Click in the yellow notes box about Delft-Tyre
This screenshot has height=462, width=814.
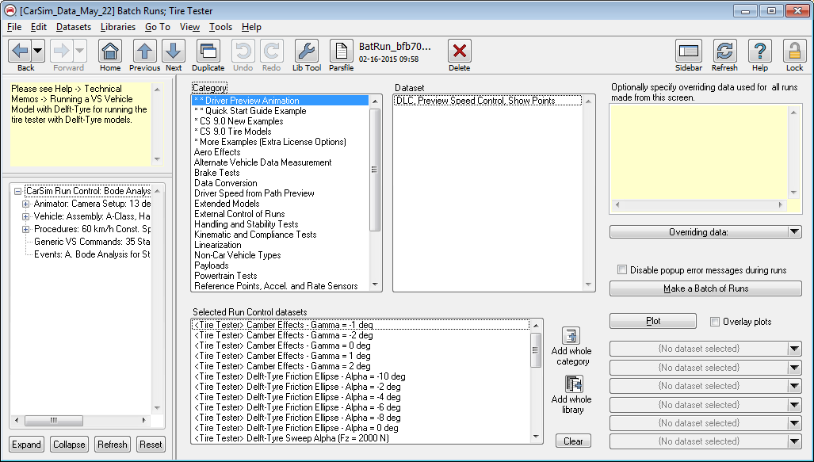pos(82,124)
